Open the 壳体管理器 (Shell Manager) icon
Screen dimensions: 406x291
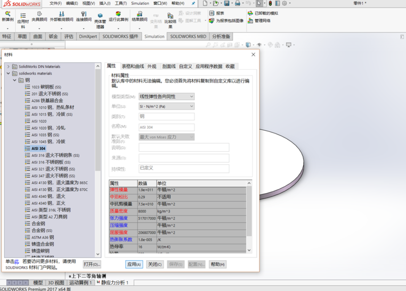click(x=100, y=21)
